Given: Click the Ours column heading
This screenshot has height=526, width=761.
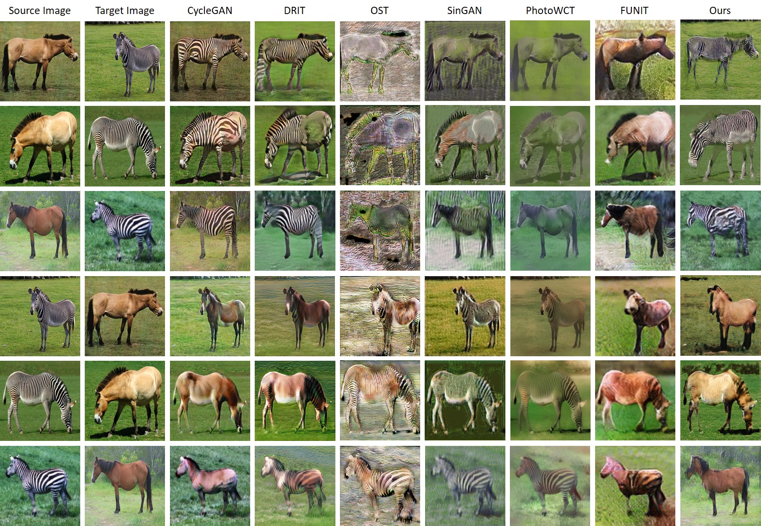Looking at the screenshot, I should click(x=720, y=10).
